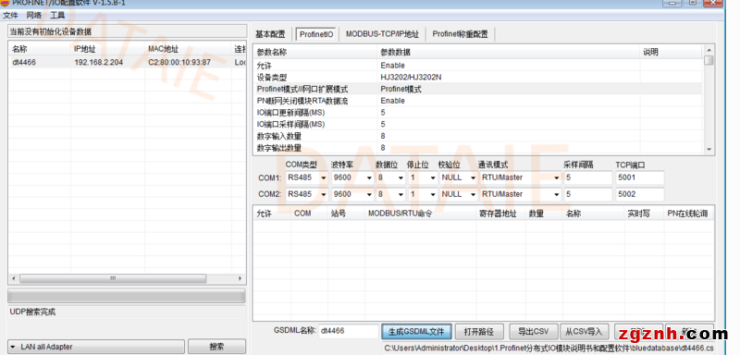
Task: Click 寄存器地址 column header
Action: [500, 214]
